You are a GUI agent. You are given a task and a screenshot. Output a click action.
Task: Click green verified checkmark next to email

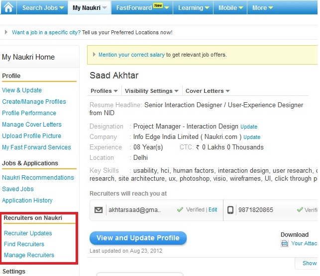click(180, 209)
